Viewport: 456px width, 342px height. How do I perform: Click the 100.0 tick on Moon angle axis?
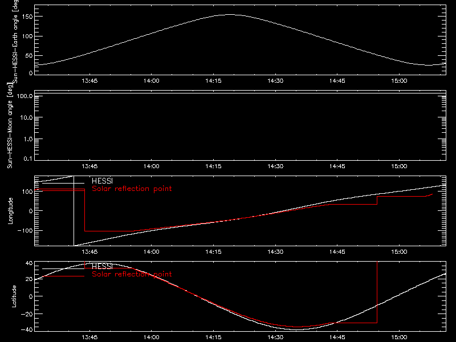coord(25,96)
